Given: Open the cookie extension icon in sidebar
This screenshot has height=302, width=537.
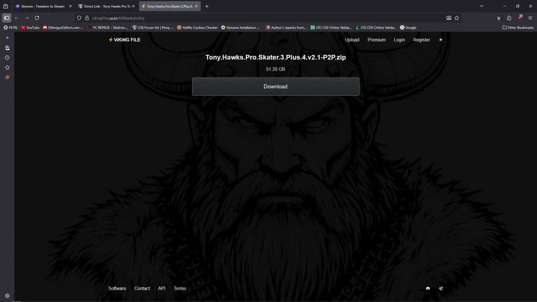Looking at the screenshot, I should tap(7, 77).
